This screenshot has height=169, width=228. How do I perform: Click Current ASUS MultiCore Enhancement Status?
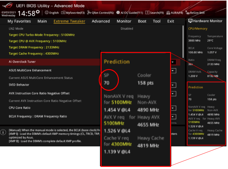click(x=41, y=78)
